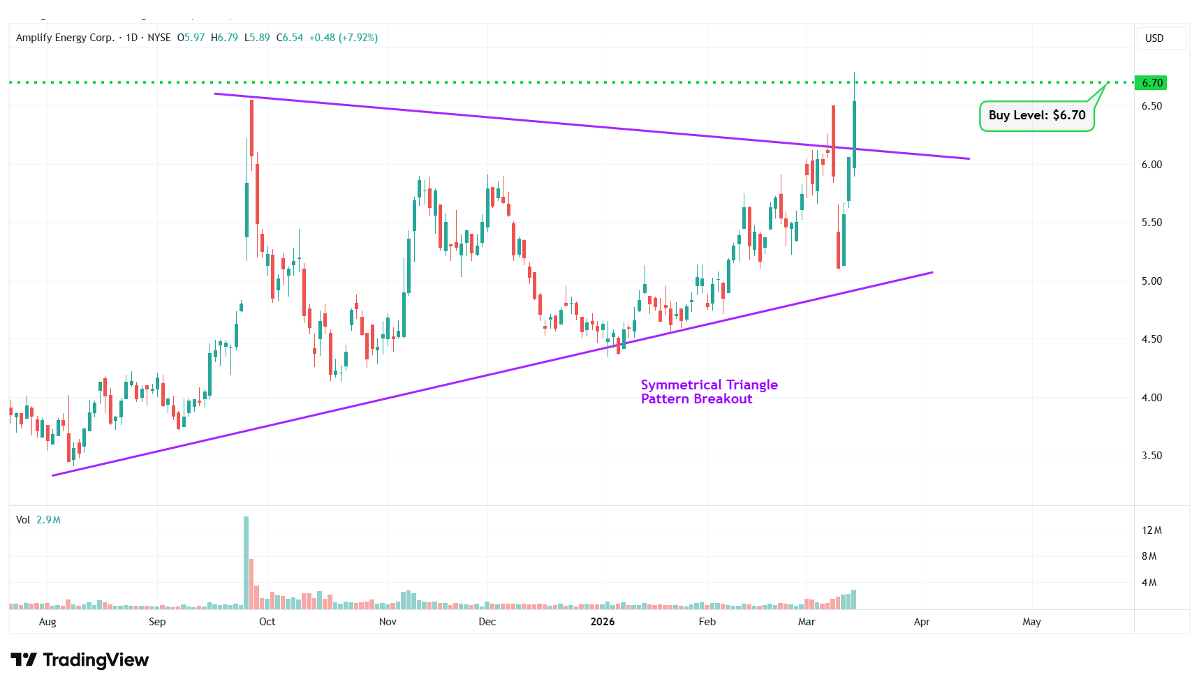The width and height of the screenshot is (1199, 686).
Task: Click the 12M label on volume scale
Action: [1151, 530]
